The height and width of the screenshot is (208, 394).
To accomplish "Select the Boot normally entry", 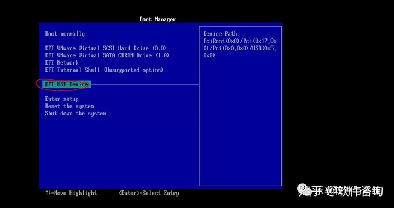I will tap(65, 34).
